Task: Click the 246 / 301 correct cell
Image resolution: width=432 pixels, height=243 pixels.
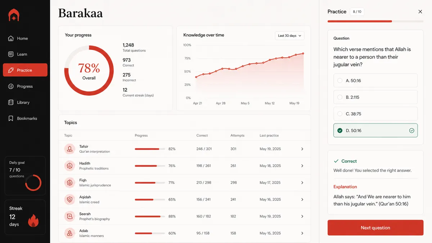Action: [204, 149]
